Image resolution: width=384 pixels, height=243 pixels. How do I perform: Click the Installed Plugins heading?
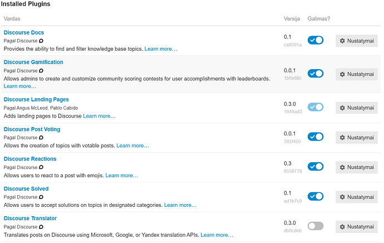tap(26, 4)
